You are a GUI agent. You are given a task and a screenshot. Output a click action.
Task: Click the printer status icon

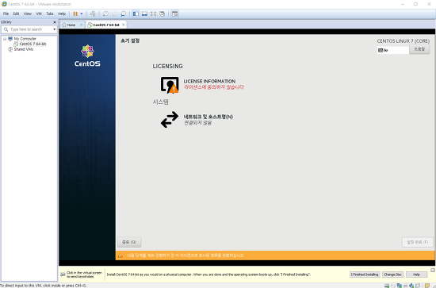point(405,286)
